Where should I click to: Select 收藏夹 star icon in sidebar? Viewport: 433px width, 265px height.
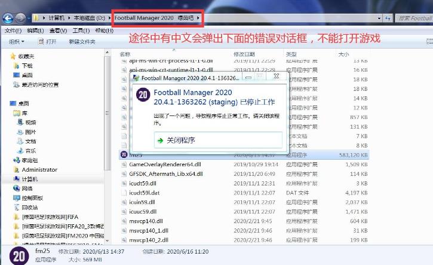tap(13, 56)
